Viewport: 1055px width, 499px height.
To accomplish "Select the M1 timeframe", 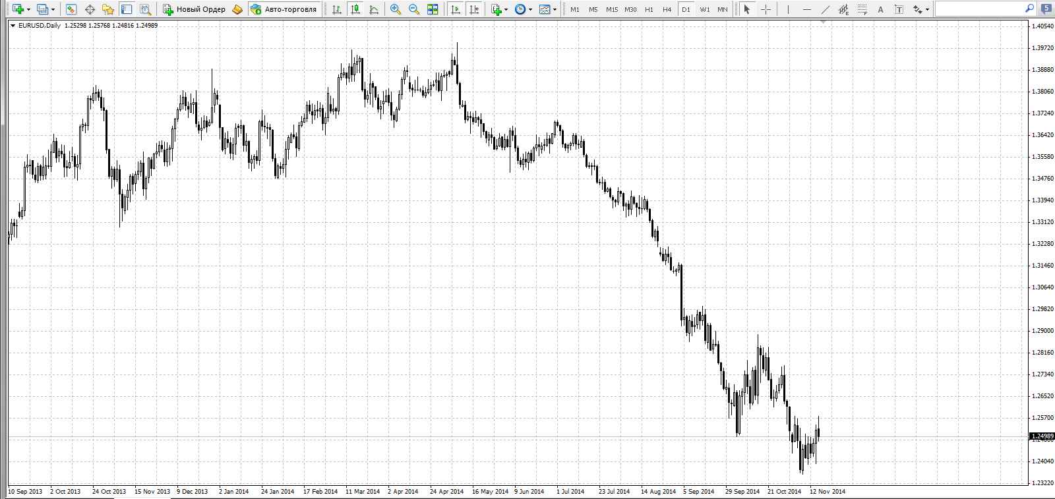I will click(575, 9).
